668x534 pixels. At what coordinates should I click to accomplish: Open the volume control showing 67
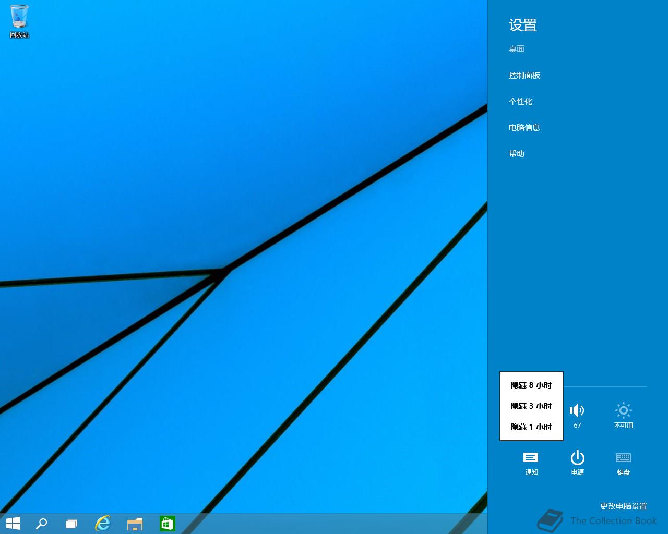tap(577, 415)
